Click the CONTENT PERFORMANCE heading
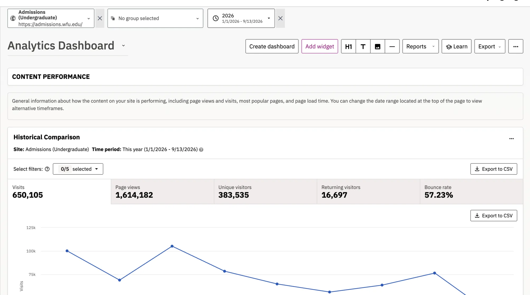Viewport: 530px width, 295px height. click(51, 77)
